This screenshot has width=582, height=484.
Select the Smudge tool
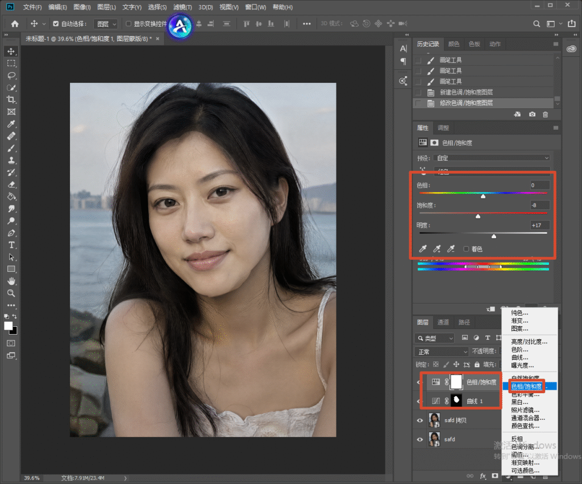[11, 209]
